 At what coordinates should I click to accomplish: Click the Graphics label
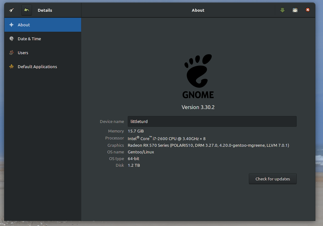116,145
